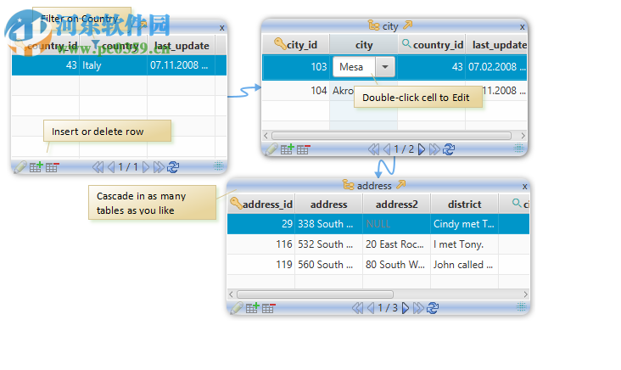
Task: Go to first page in city panel
Action: pyautogui.click(x=373, y=149)
